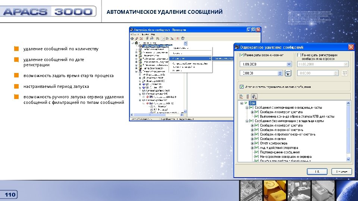The width and height of the screenshot is (358, 201).
Task: Click the expand-all tree icon above the message types list
Action: tap(241, 97)
